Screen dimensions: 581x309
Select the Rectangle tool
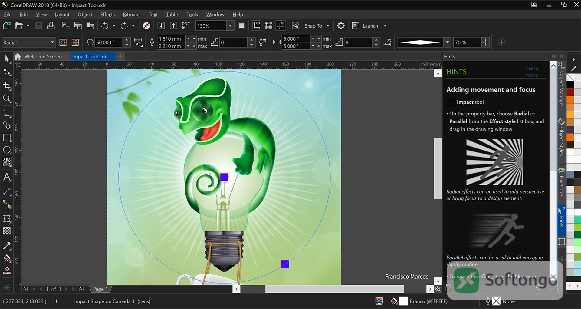[x=7, y=138]
